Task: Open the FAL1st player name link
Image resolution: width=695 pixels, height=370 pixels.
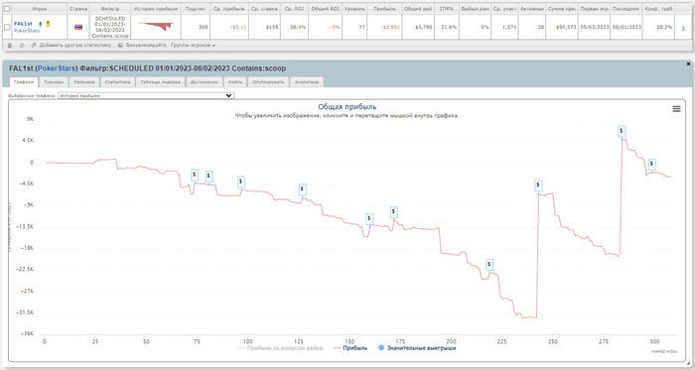Action: (23, 24)
